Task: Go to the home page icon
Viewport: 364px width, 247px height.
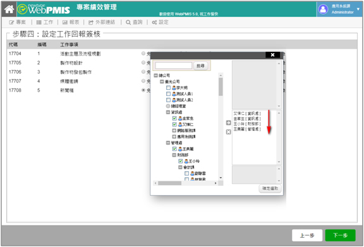Action: 9,9
